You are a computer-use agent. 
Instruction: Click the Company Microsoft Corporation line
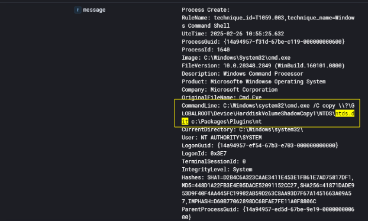pos(230,90)
